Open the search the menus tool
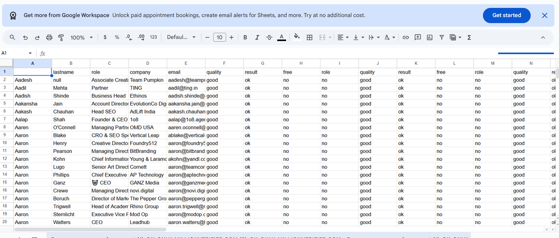Viewport: 559px width, 238px height. point(13,37)
